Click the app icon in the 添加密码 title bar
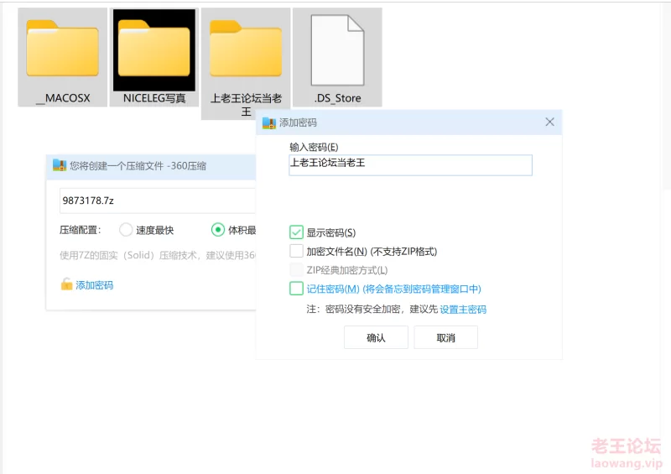The width and height of the screenshot is (671, 474). pos(269,122)
